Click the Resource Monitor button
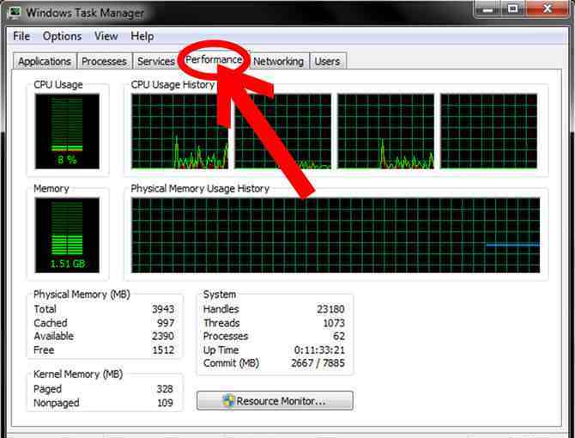Viewport: 575px width, 438px height. point(275,400)
